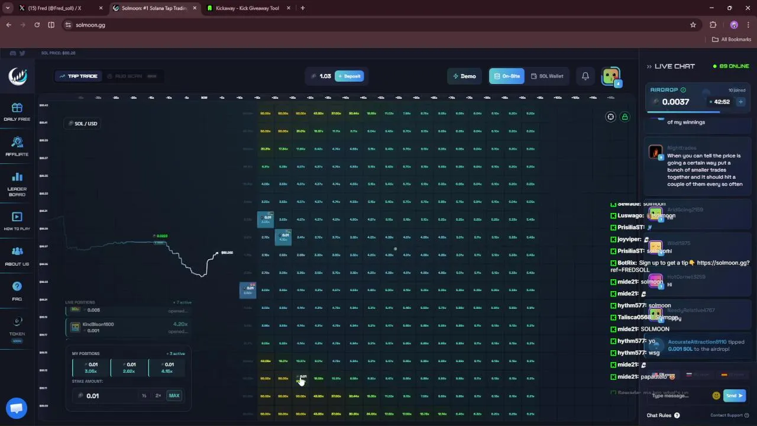Screen dimensions: 757x426
Task: Switch to the Solmoon browser tab
Action: (155, 8)
